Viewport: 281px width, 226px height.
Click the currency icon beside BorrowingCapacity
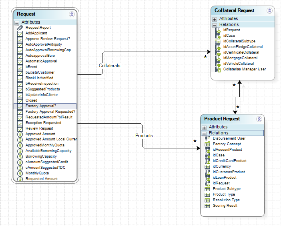[20, 156]
